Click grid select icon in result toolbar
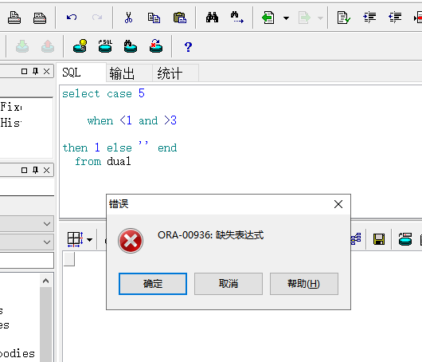422x362 pixels. pos(75,239)
